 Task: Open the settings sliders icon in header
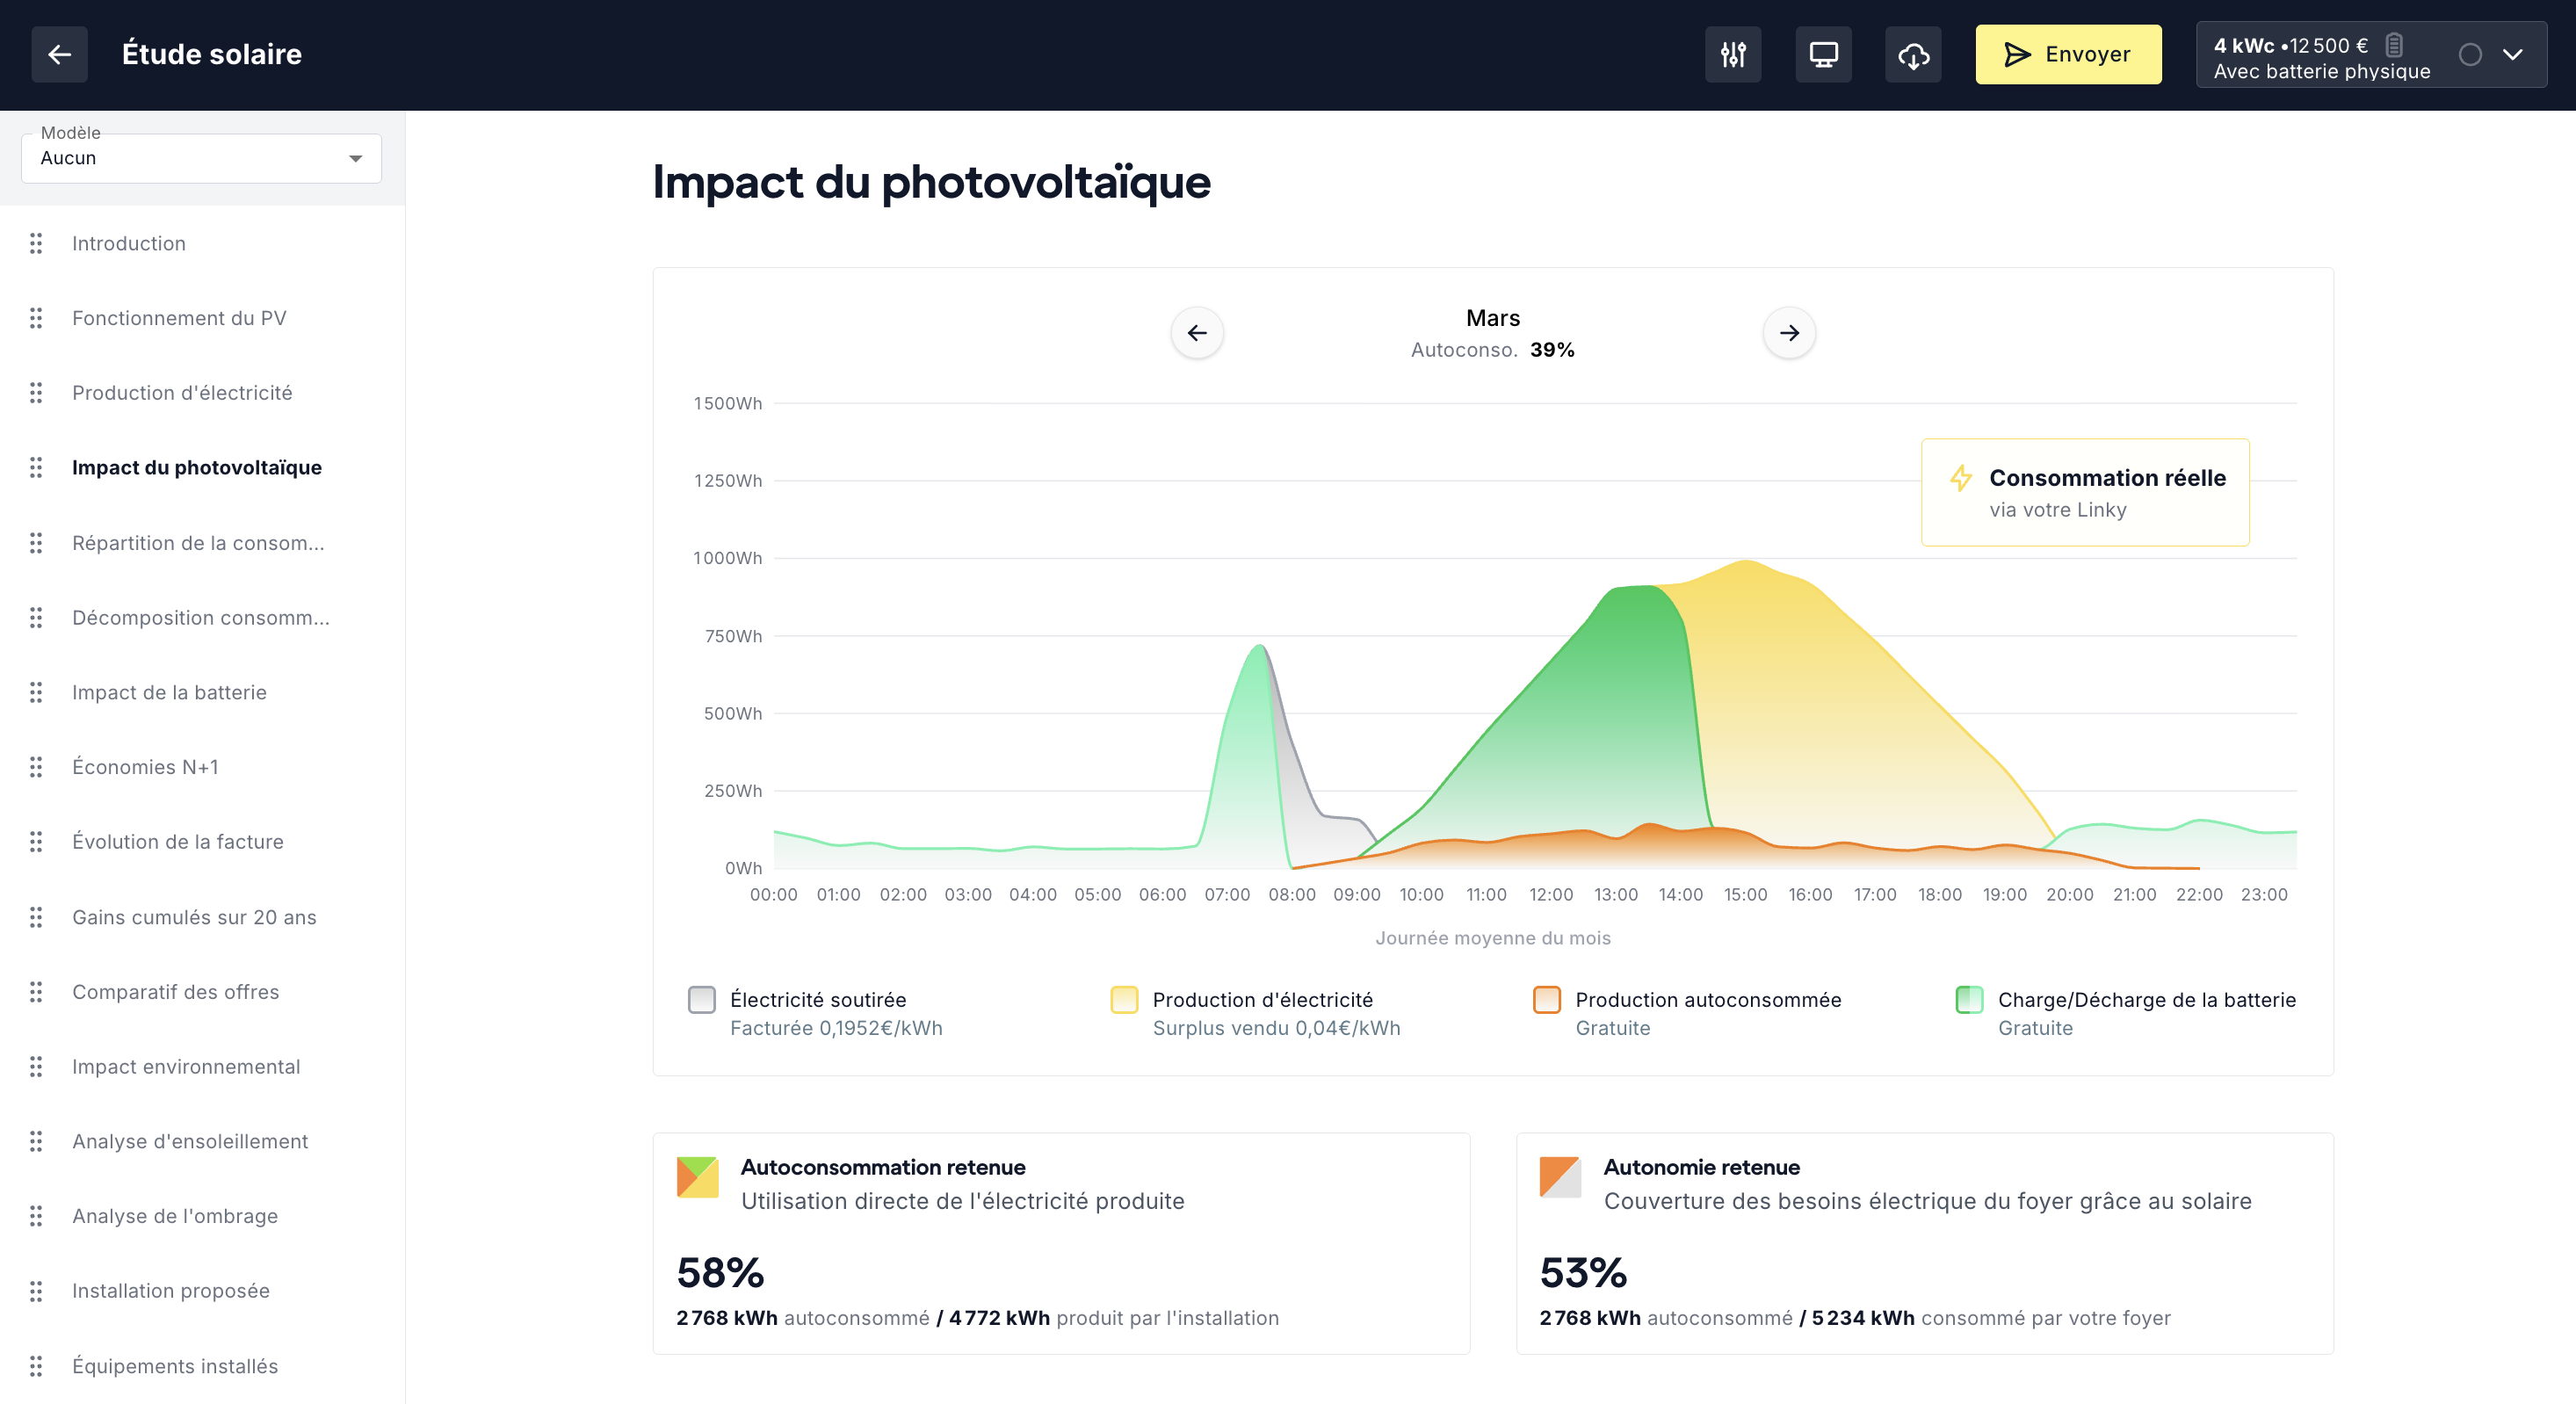click(1733, 54)
